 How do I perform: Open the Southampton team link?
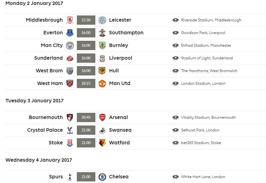click(x=126, y=33)
